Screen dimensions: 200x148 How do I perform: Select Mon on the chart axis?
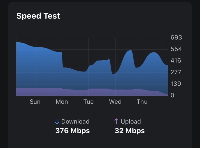(x=62, y=102)
